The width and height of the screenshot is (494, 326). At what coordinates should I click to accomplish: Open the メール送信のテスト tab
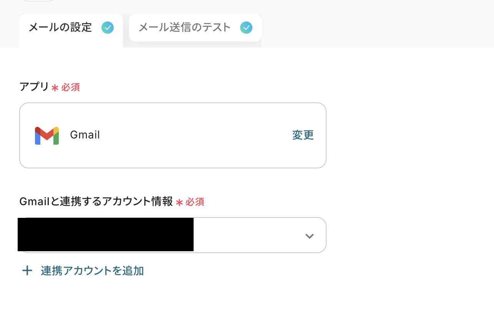point(195,28)
